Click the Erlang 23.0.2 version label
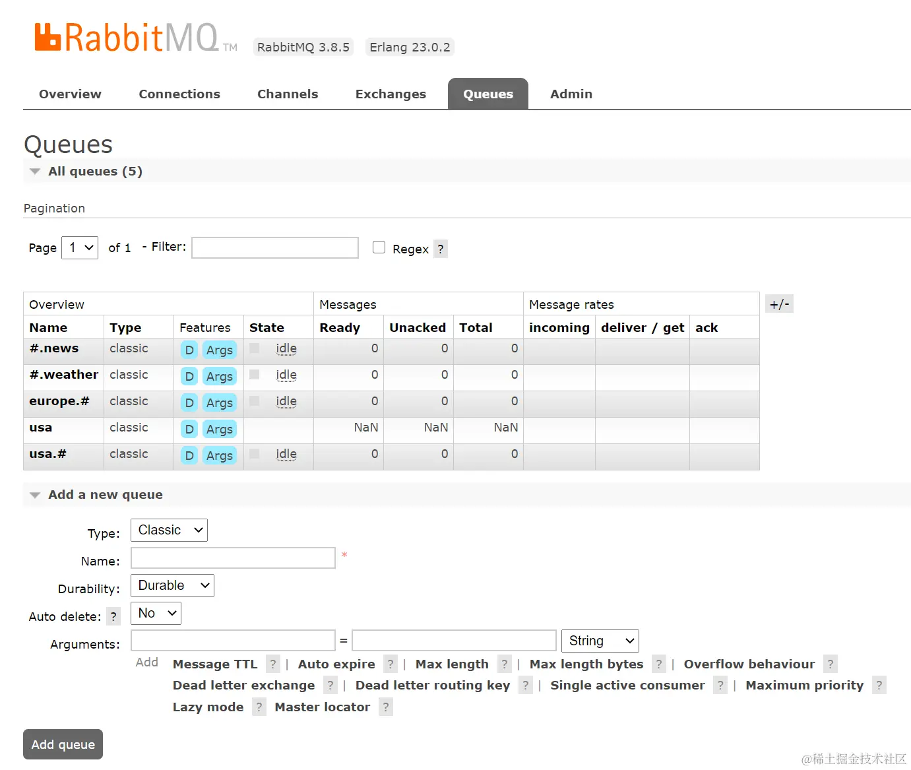The width and height of the screenshot is (911, 770). click(x=410, y=47)
